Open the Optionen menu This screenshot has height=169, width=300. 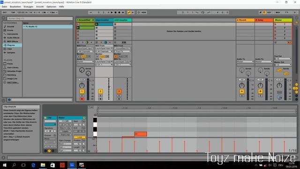point(51,7)
